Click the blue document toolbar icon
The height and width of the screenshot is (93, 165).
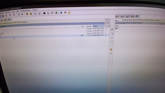tap(61, 13)
